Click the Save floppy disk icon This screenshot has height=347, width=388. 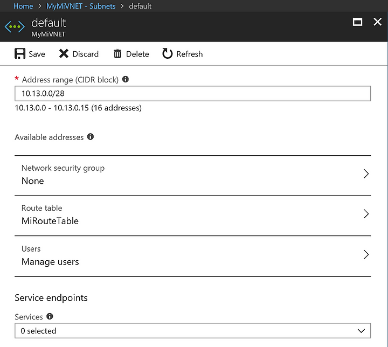point(20,54)
